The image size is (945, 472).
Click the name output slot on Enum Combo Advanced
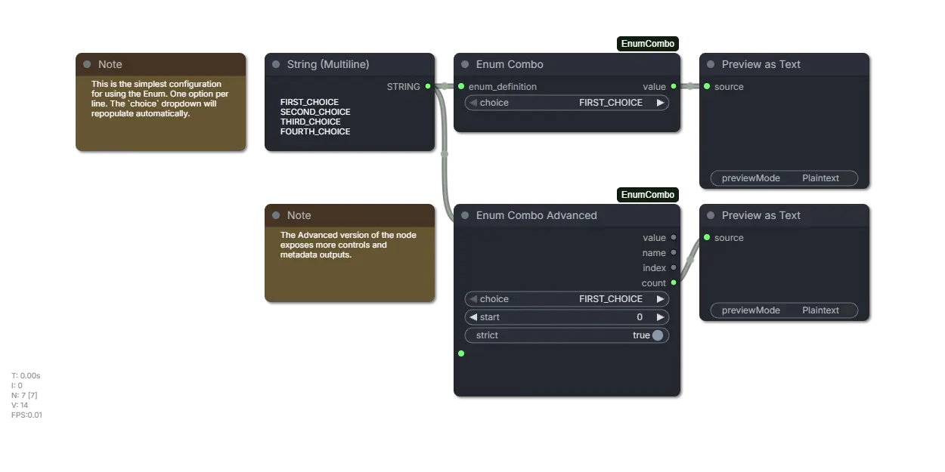coord(674,253)
